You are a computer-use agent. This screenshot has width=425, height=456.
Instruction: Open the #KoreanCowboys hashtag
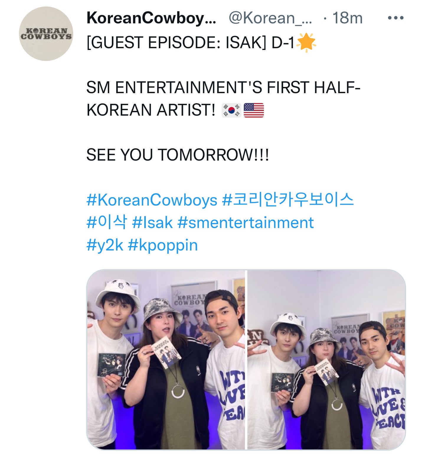(152, 200)
